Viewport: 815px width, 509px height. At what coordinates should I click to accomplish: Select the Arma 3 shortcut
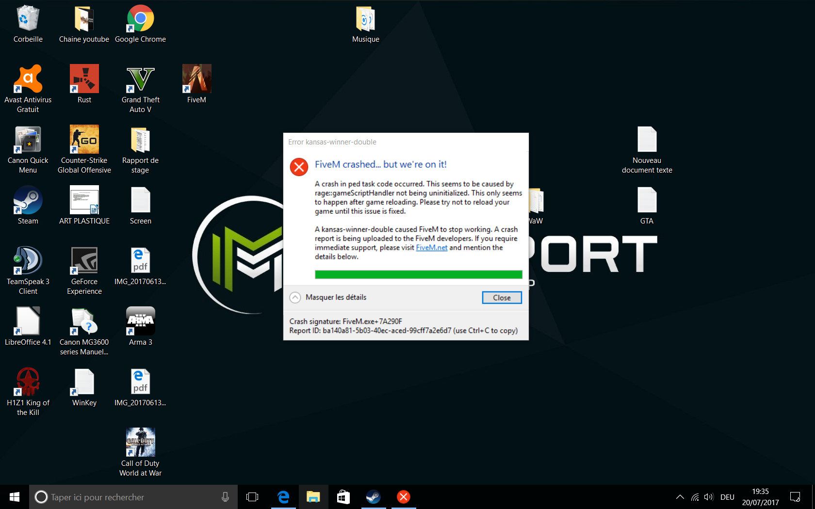click(x=140, y=327)
